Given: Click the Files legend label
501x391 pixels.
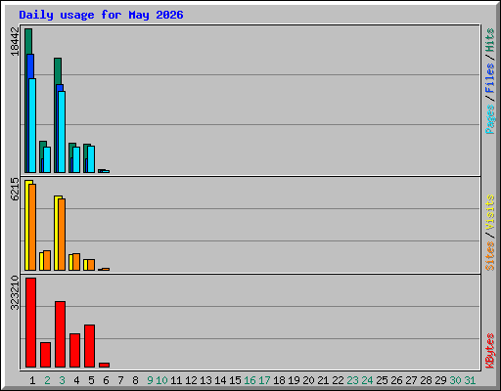Looking at the screenshot, I should [490, 78].
